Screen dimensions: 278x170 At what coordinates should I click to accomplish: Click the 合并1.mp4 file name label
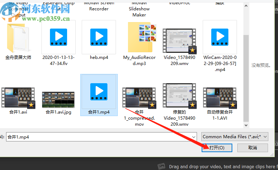point(99,112)
